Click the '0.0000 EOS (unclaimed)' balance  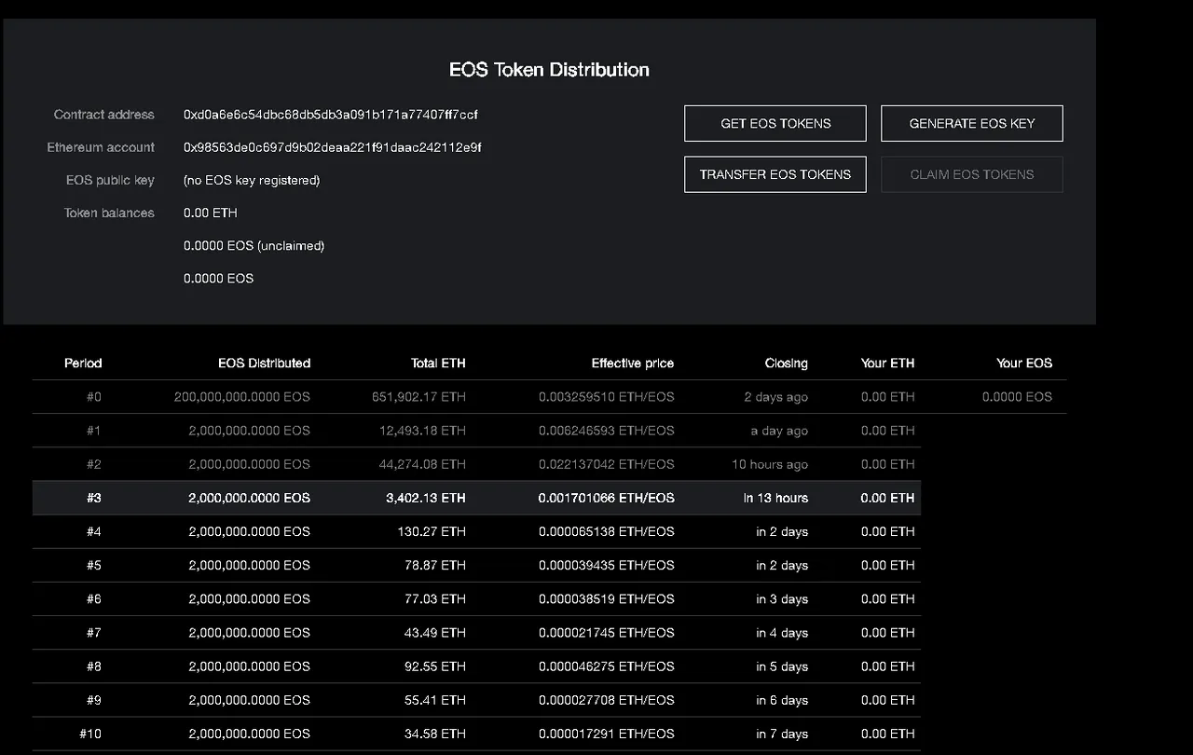[x=254, y=246]
